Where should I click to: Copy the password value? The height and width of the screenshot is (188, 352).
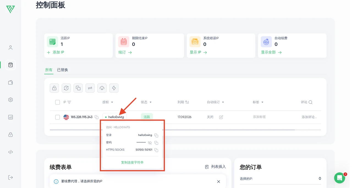(156, 143)
